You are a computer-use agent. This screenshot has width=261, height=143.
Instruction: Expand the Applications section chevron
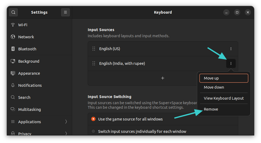(x=66, y=122)
